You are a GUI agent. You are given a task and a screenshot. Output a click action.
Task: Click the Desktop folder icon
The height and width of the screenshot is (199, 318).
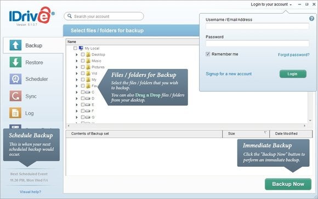click(x=88, y=55)
